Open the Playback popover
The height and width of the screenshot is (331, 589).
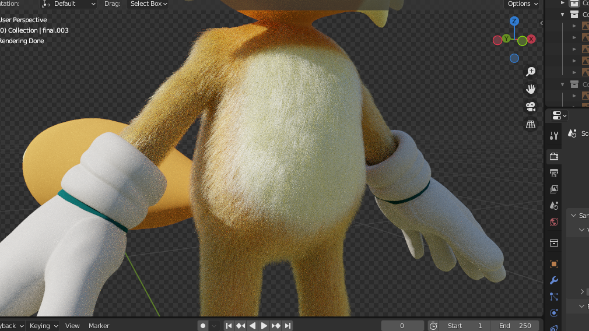click(x=11, y=326)
